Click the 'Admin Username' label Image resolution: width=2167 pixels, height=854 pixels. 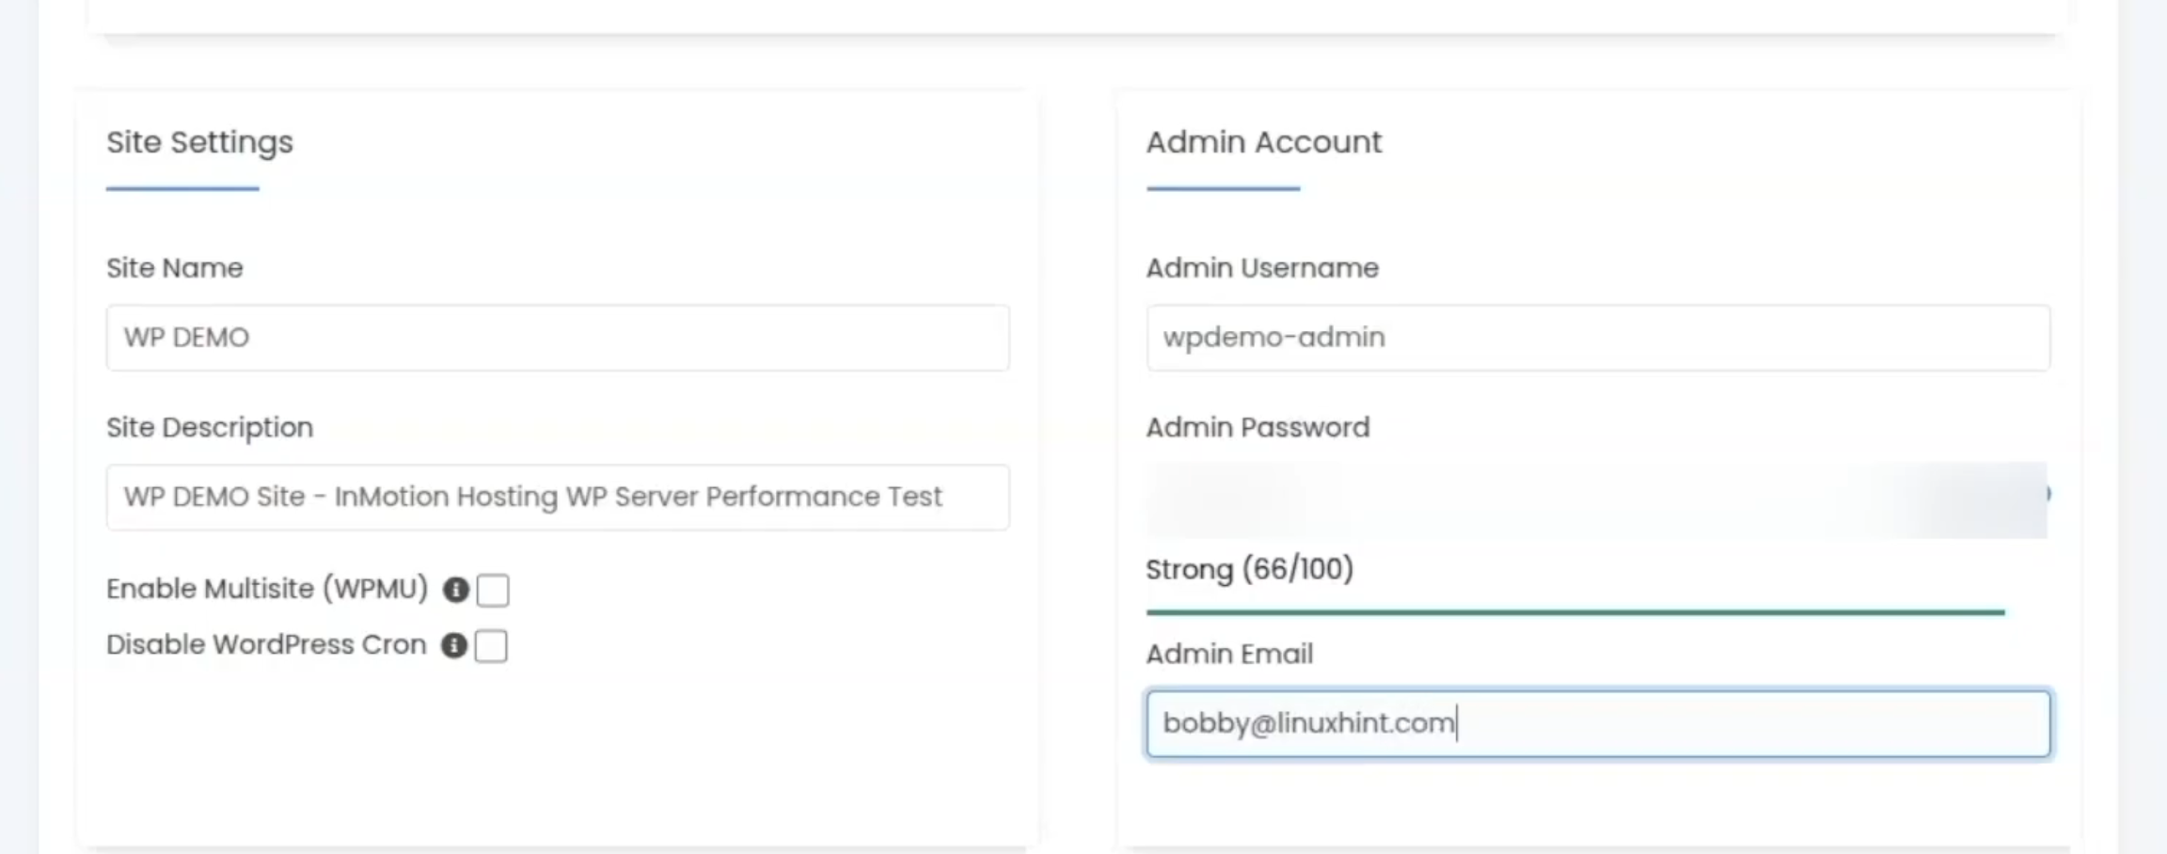point(1262,269)
